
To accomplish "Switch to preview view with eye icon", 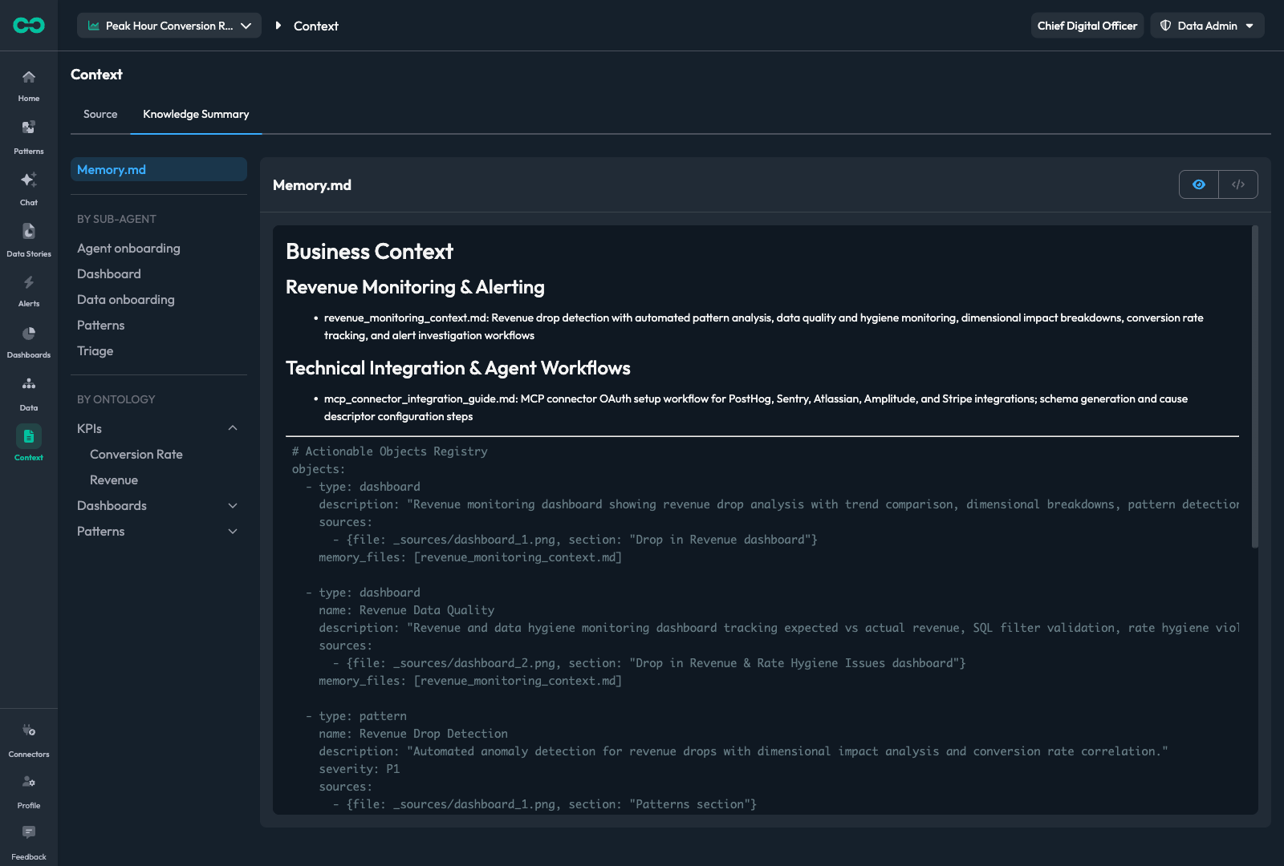I will 1199,184.
